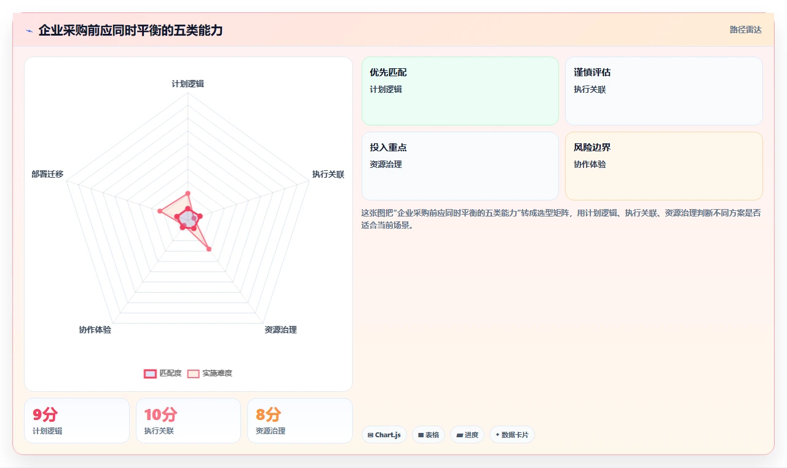Open the 风险边界 card
This screenshot has width=787, height=468.
(664, 166)
